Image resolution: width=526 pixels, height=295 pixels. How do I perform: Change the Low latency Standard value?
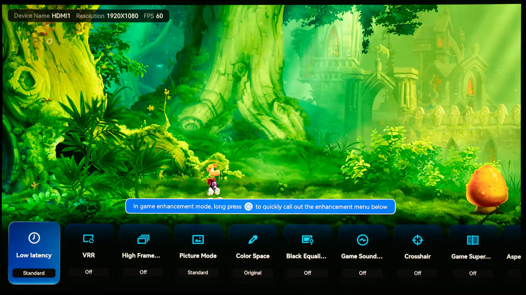click(34, 273)
